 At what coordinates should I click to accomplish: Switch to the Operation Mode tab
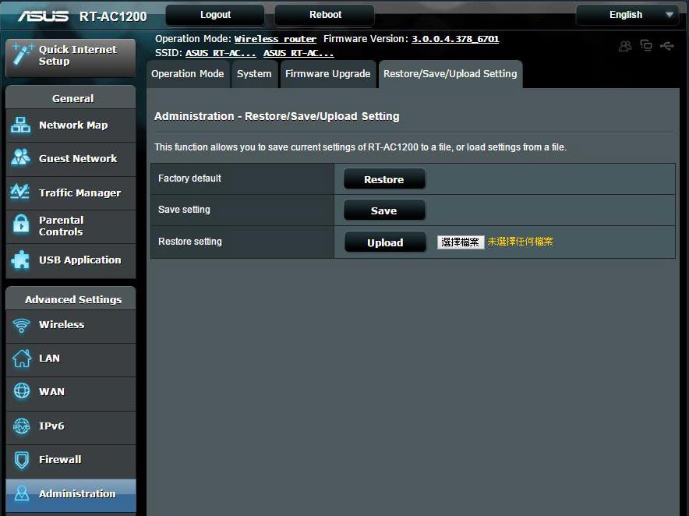pyautogui.click(x=188, y=74)
